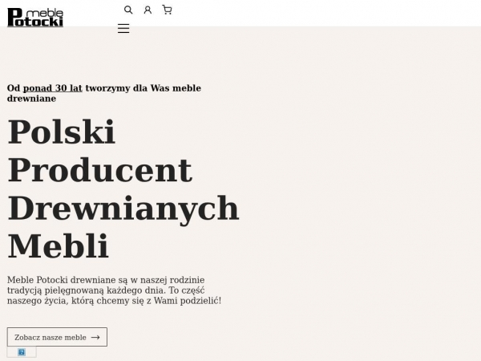Click the small blue badge icon below button
This screenshot has width=481, height=361.
(x=22, y=352)
